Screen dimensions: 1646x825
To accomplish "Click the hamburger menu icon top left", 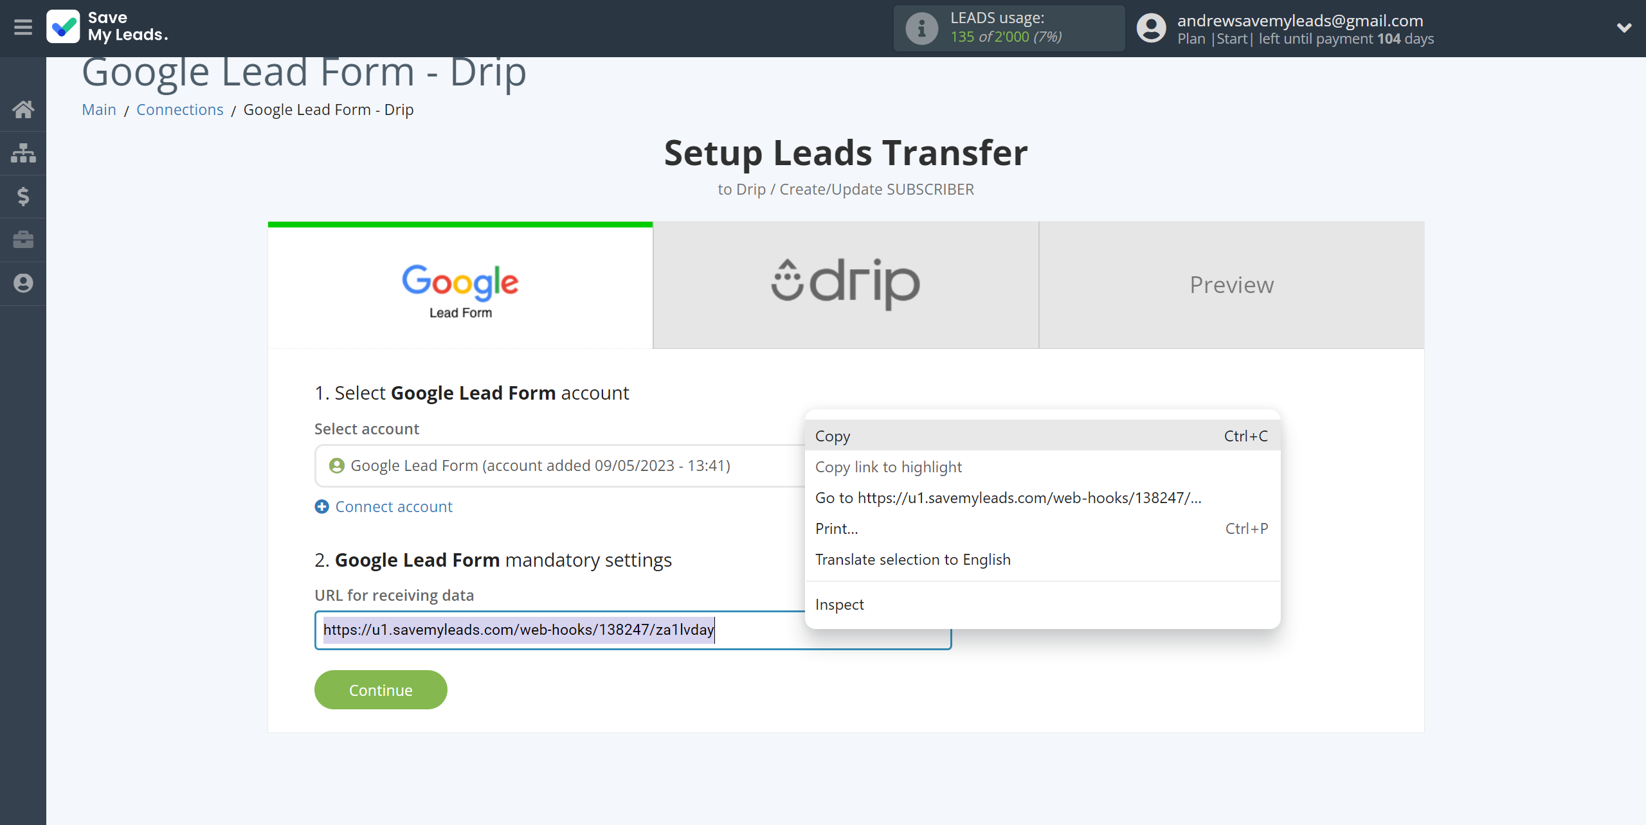I will (x=22, y=28).
